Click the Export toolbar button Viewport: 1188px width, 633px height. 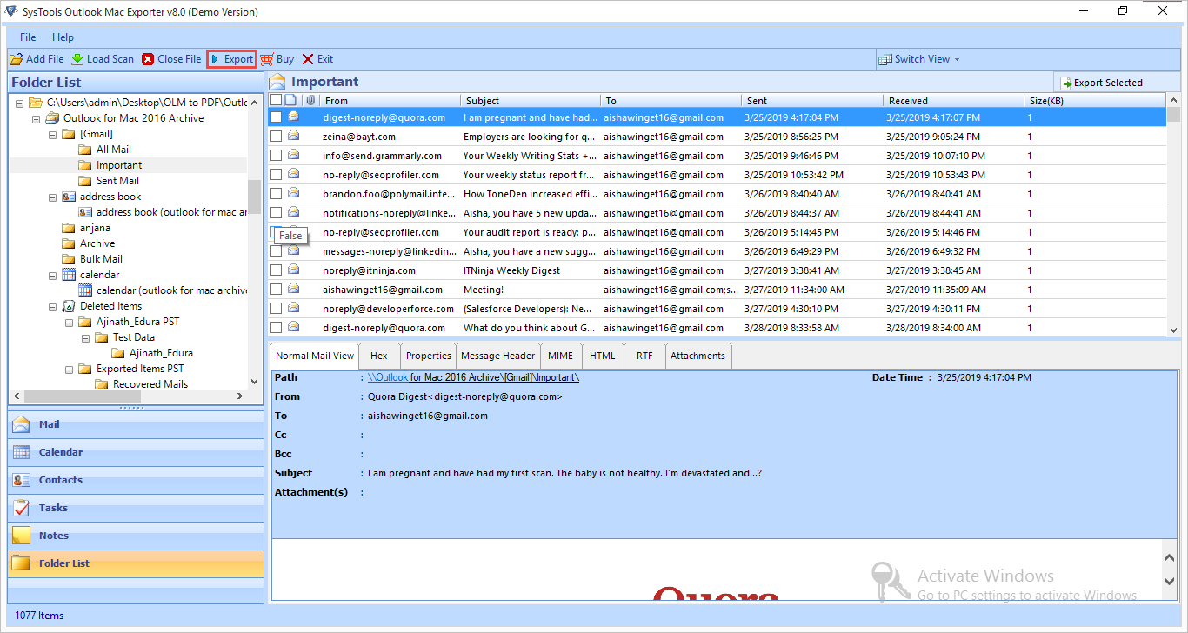click(231, 59)
